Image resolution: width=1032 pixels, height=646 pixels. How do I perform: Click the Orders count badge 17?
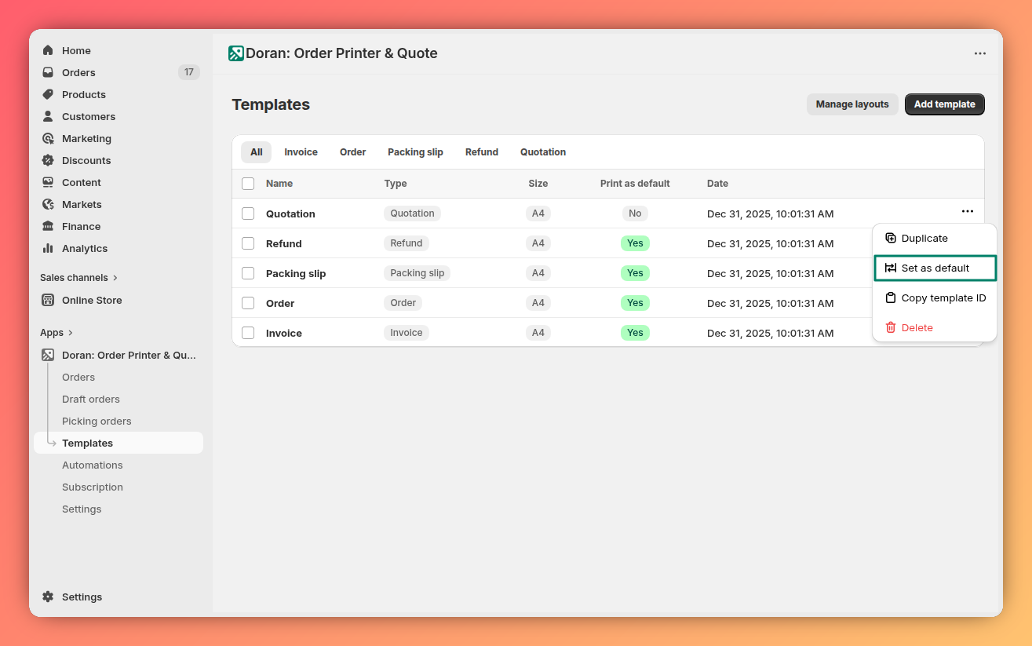pyautogui.click(x=189, y=72)
